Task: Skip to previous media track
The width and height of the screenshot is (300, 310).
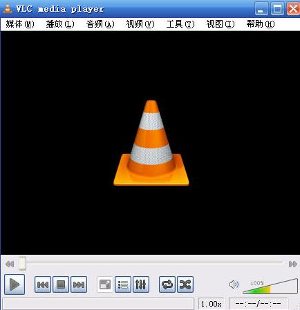Action: [x=43, y=284]
